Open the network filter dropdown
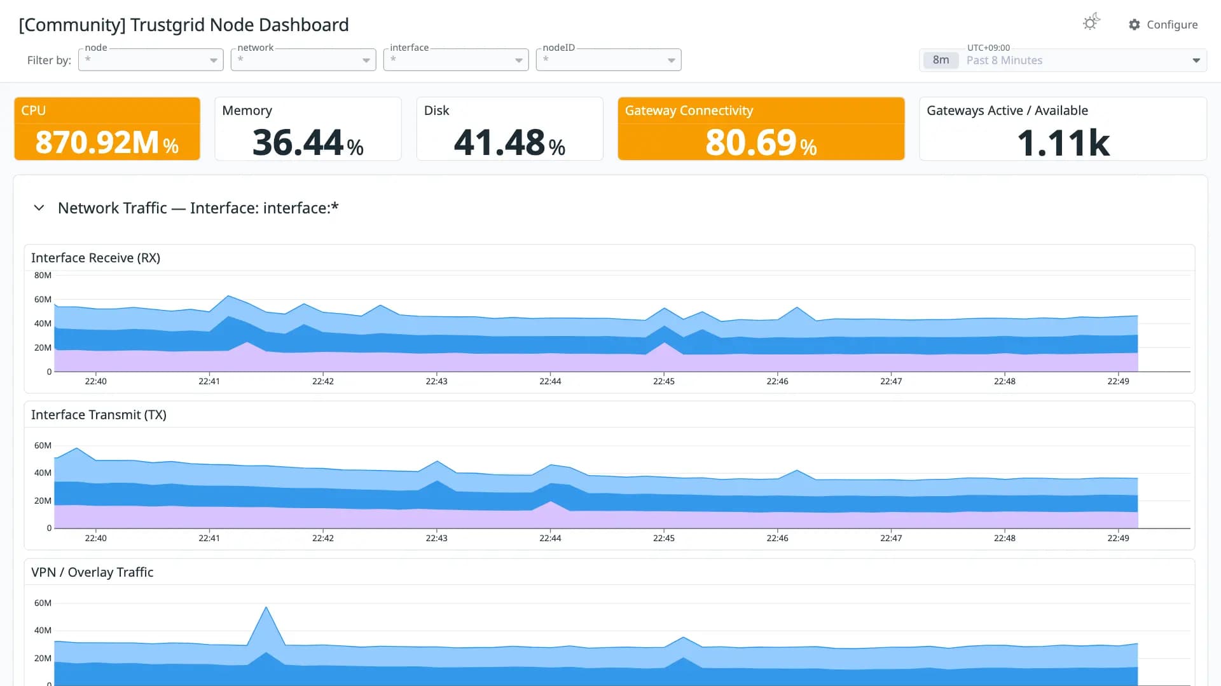1221x686 pixels. coord(303,60)
